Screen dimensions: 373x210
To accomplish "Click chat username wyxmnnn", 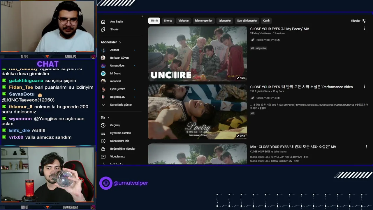I will tap(20, 119).
